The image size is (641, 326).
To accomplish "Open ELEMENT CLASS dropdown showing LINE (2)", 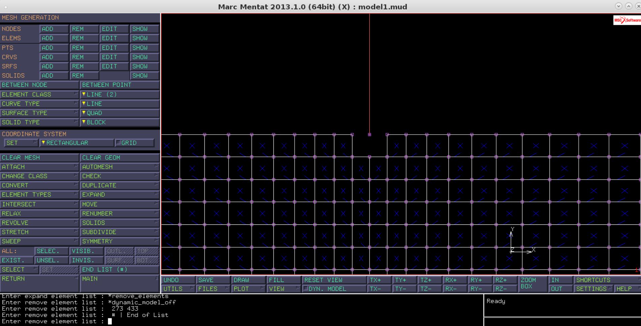I will [120, 95].
